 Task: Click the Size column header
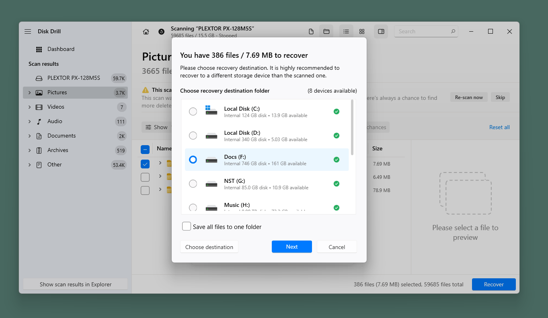377,148
